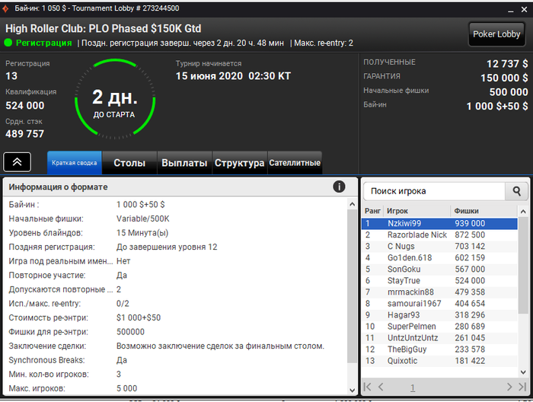Go to first page of player list
This screenshot has width=533, height=402.
[367, 387]
